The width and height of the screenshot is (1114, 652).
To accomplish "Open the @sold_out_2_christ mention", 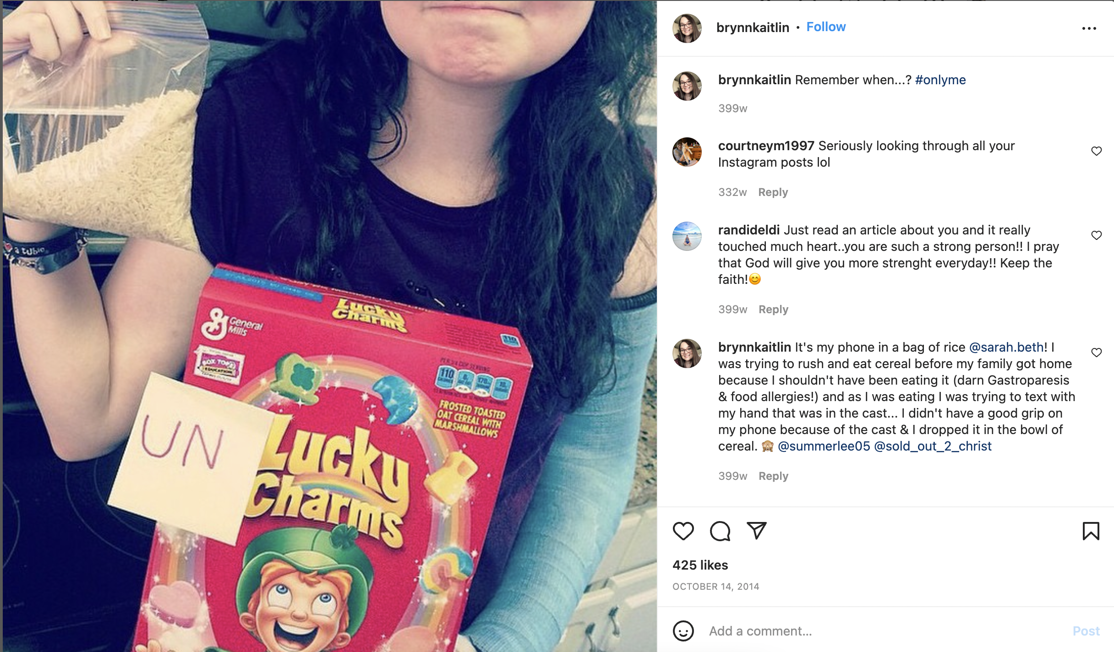I will (933, 446).
